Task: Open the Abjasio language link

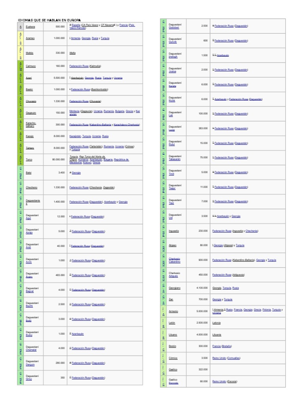Action: 173,245
